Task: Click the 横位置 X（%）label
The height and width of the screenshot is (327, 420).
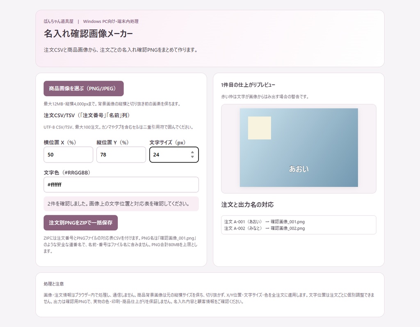Action: tap(60, 142)
